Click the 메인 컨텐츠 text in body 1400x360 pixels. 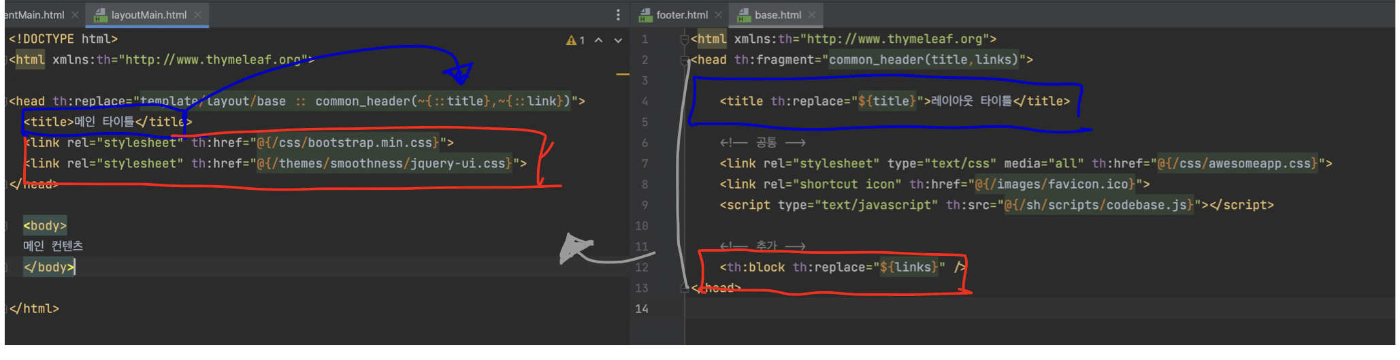(x=53, y=246)
